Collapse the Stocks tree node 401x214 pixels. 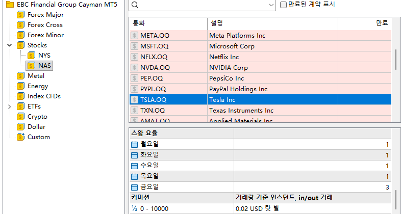[x=10, y=45]
